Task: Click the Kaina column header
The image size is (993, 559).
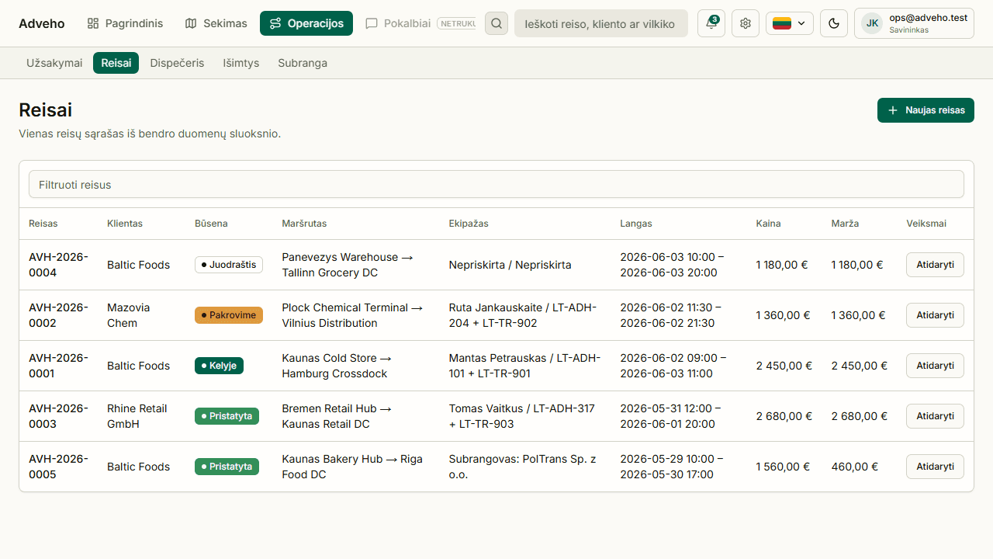Action: pos(769,224)
